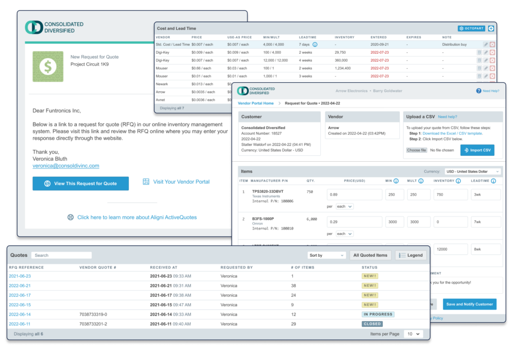
Task: Click the info icon beside the INVENTORY column
Action: [x=458, y=181]
